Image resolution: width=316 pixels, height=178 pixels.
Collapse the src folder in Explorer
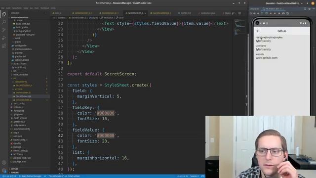[14, 78]
